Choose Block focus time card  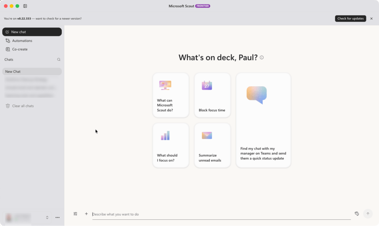(x=212, y=95)
